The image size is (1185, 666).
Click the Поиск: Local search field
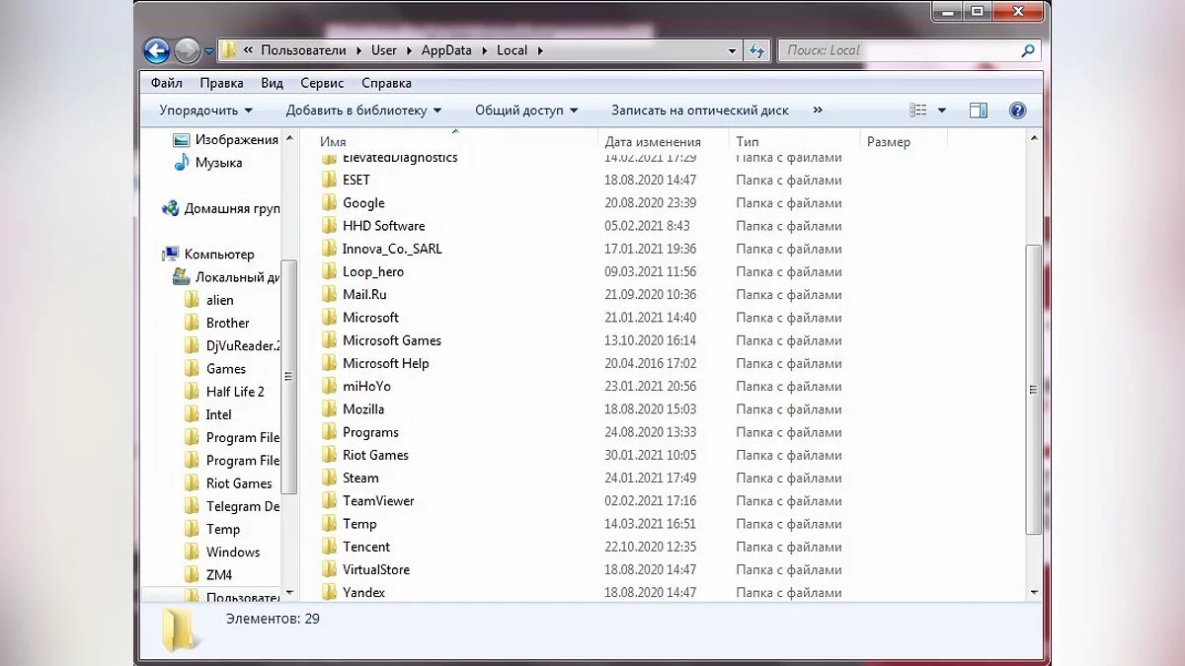tap(899, 50)
